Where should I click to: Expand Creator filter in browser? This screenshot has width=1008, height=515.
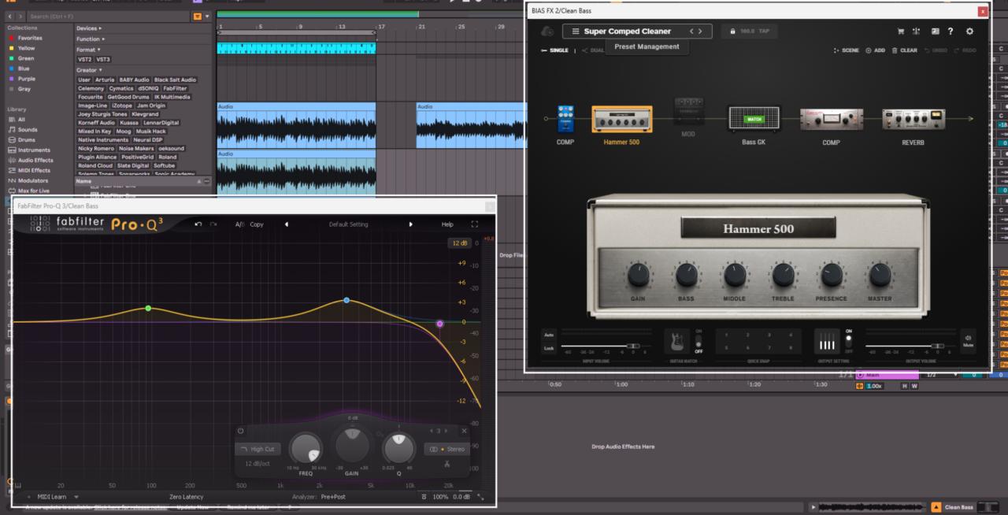click(x=90, y=70)
